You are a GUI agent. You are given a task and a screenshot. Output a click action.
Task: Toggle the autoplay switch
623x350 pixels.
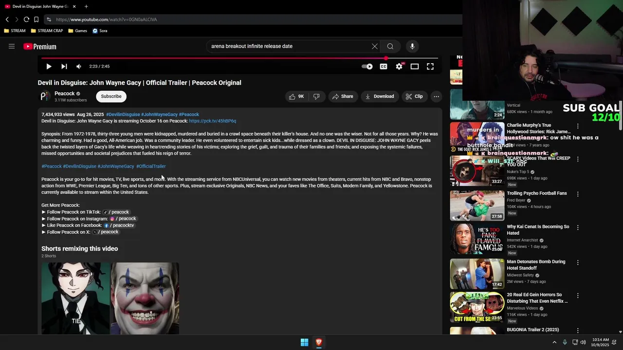click(367, 67)
